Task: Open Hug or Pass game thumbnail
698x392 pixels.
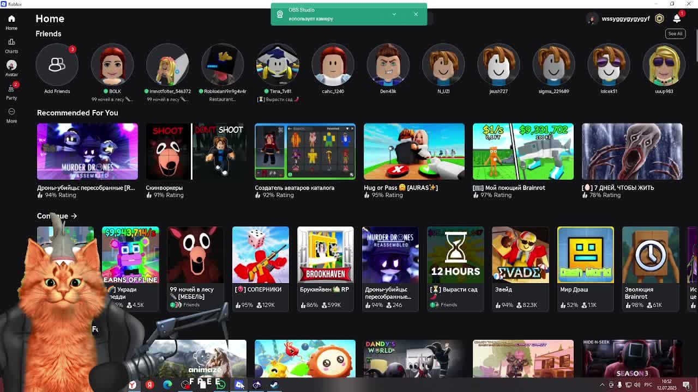Action: [x=414, y=151]
